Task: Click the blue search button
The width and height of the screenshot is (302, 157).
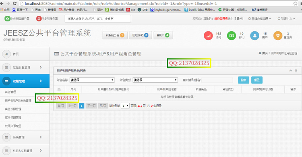Action: click(244, 80)
